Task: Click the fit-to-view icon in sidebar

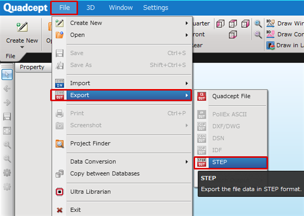Action: pos(7,131)
